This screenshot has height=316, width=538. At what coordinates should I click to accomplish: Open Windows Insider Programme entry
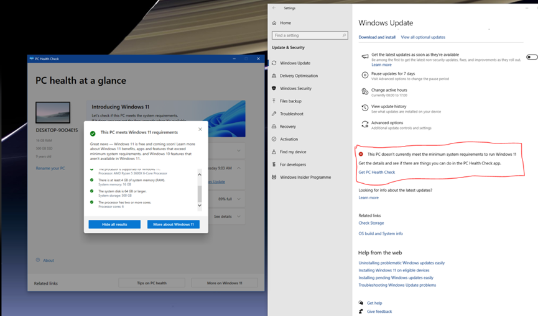click(305, 177)
